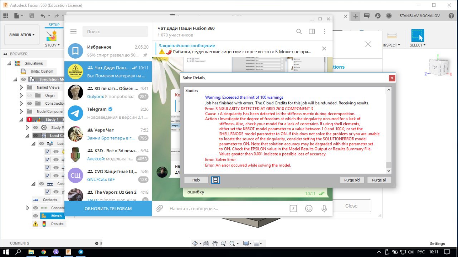Image resolution: width=458 pixels, height=257 pixels.
Task: Click the attach file paperclip icon
Action: click(x=160, y=208)
